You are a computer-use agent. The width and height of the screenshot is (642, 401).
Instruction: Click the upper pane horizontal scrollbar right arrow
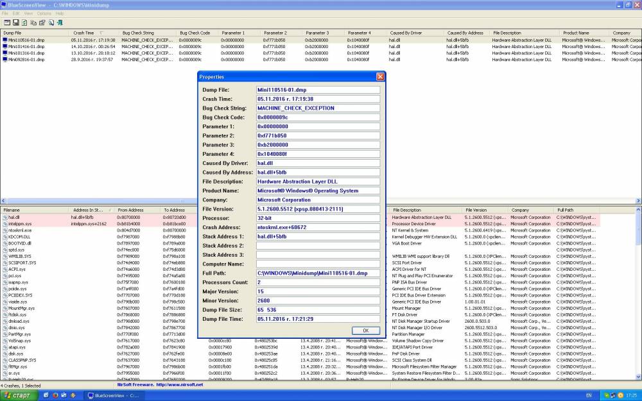coord(638,200)
